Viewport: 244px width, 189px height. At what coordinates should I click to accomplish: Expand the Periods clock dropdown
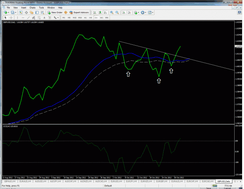(x=146, y=12)
